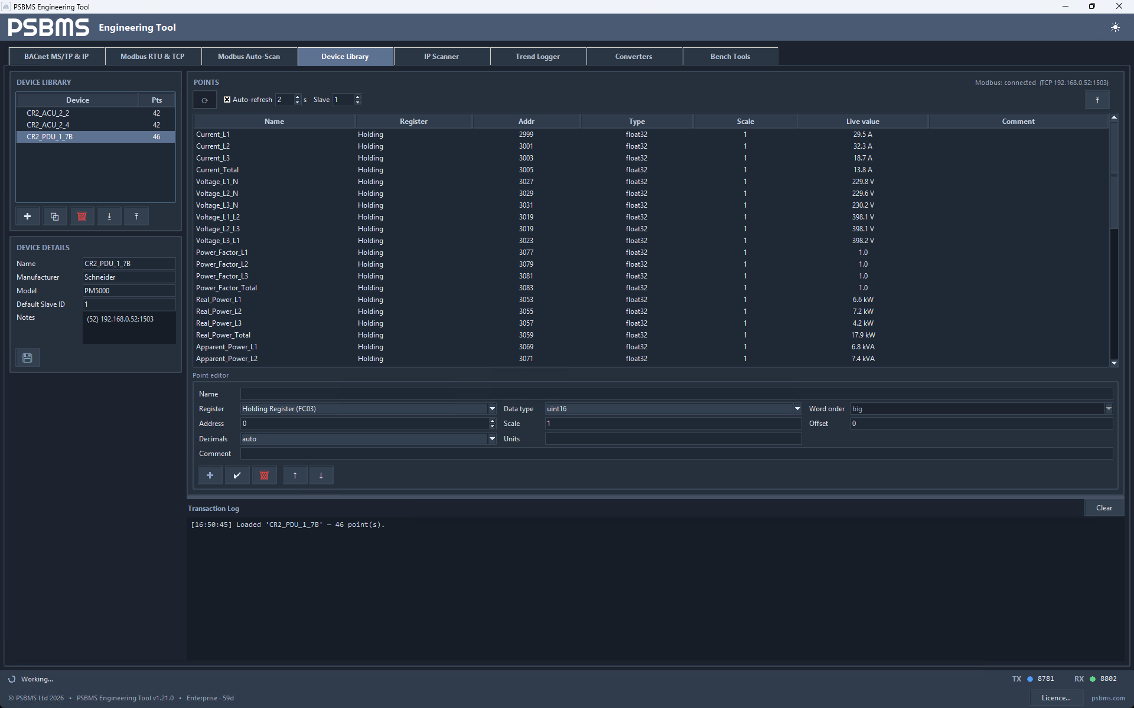Screen dimensions: 1134x708
Task: Open the Converters tab
Action: click(634, 57)
